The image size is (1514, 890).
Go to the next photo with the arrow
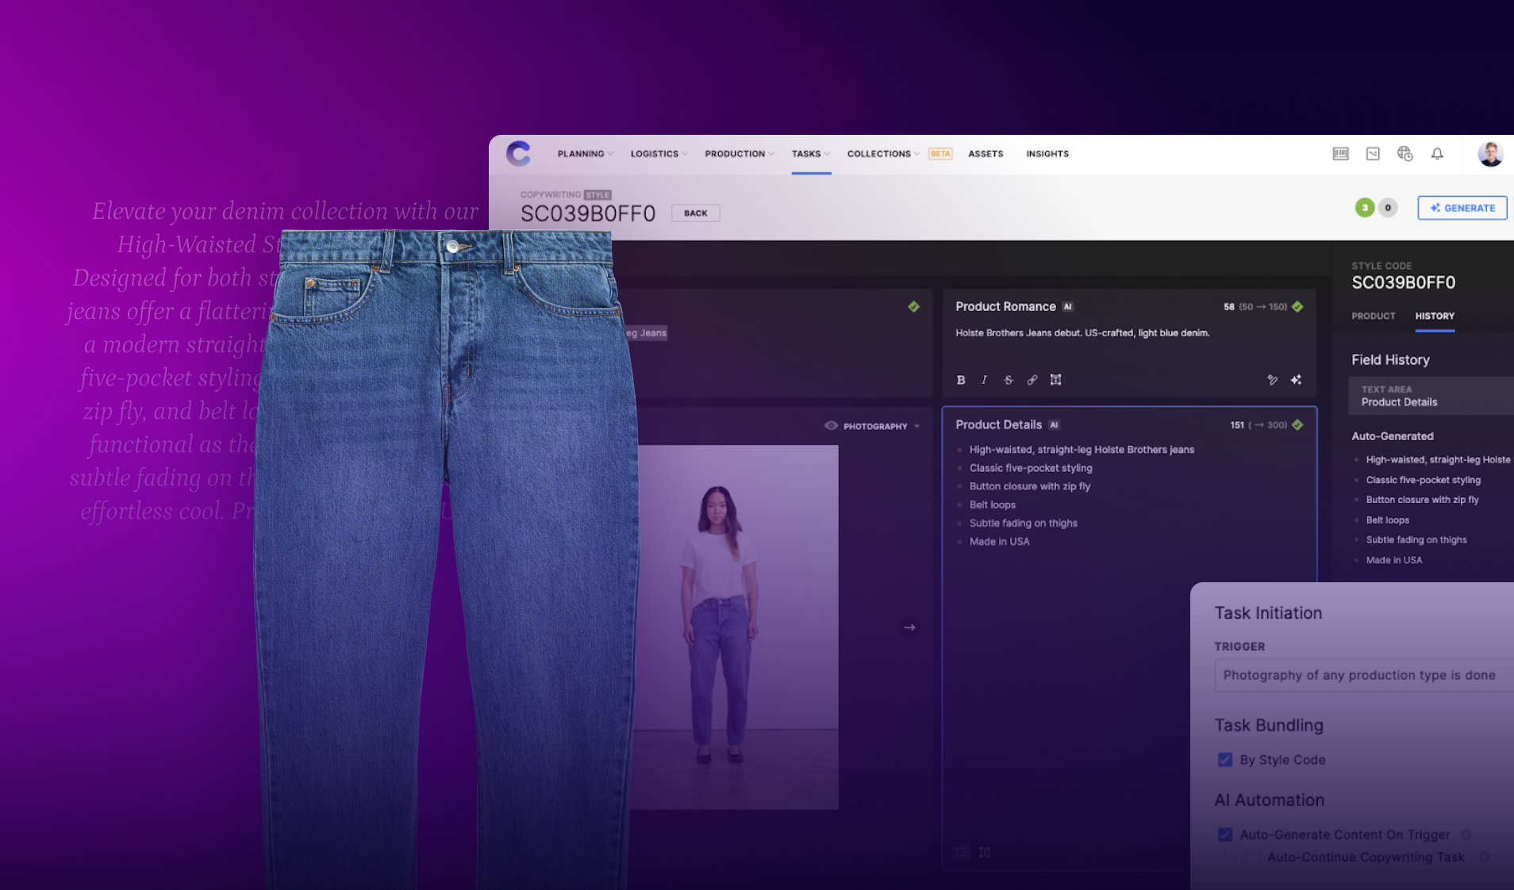[909, 627]
